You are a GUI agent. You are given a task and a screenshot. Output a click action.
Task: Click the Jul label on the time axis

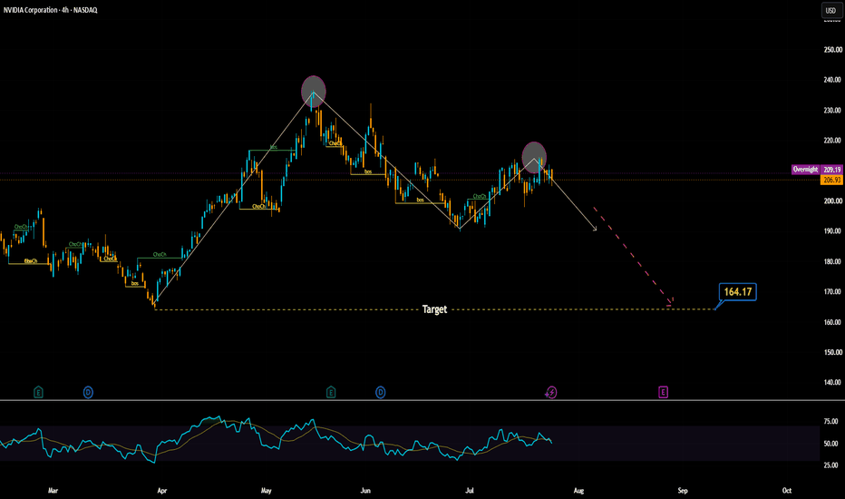[x=470, y=490]
